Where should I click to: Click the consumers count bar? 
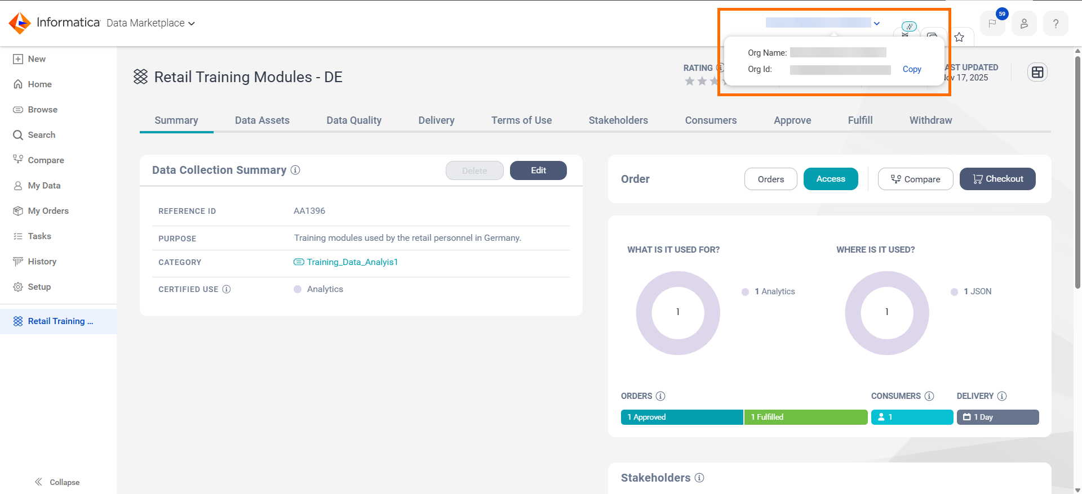912,417
